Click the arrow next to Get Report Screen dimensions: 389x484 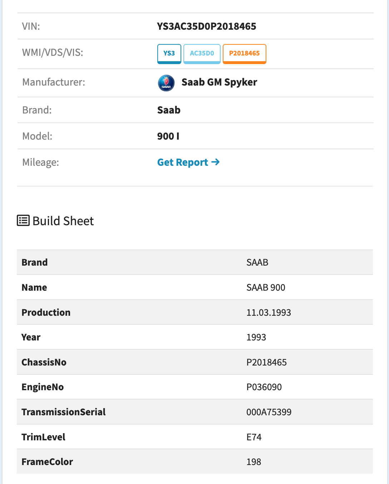tap(215, 162)
